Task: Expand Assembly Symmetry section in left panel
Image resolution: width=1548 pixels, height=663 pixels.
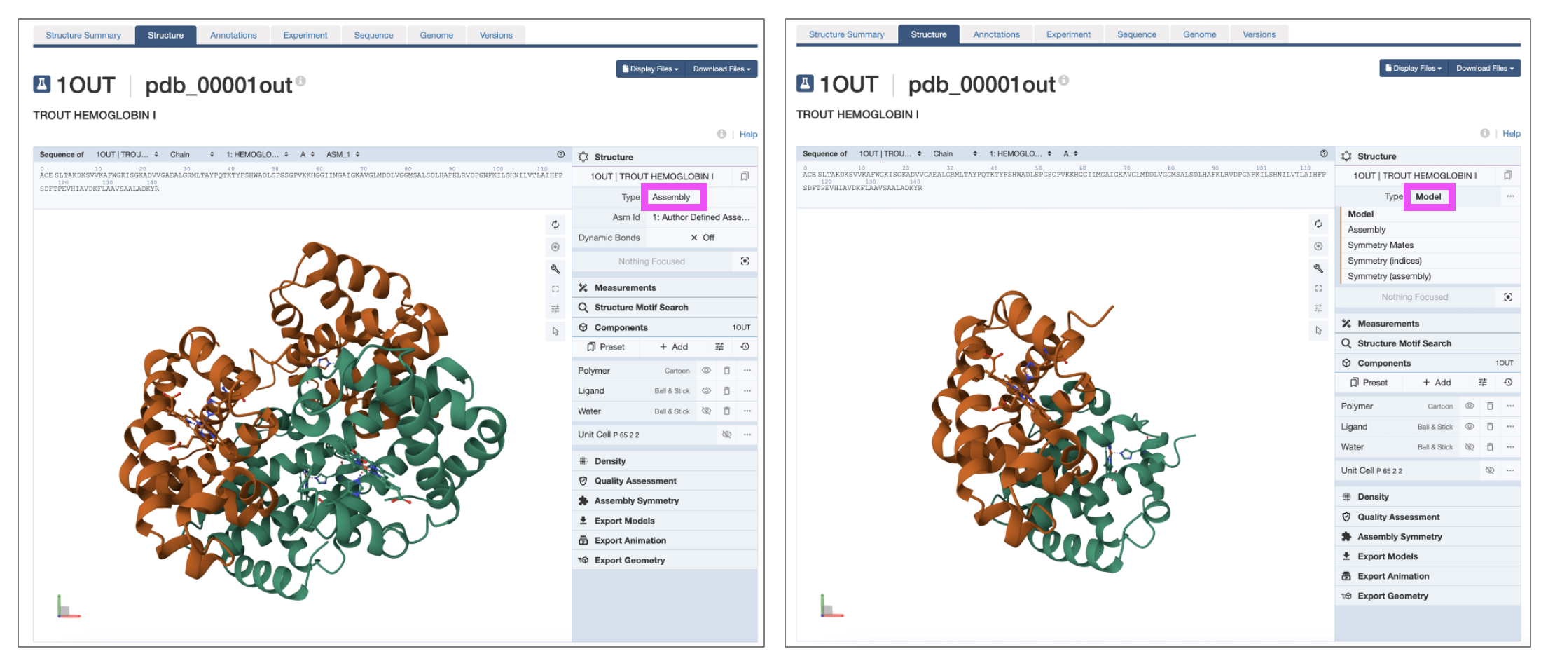Action: (636, 501)
